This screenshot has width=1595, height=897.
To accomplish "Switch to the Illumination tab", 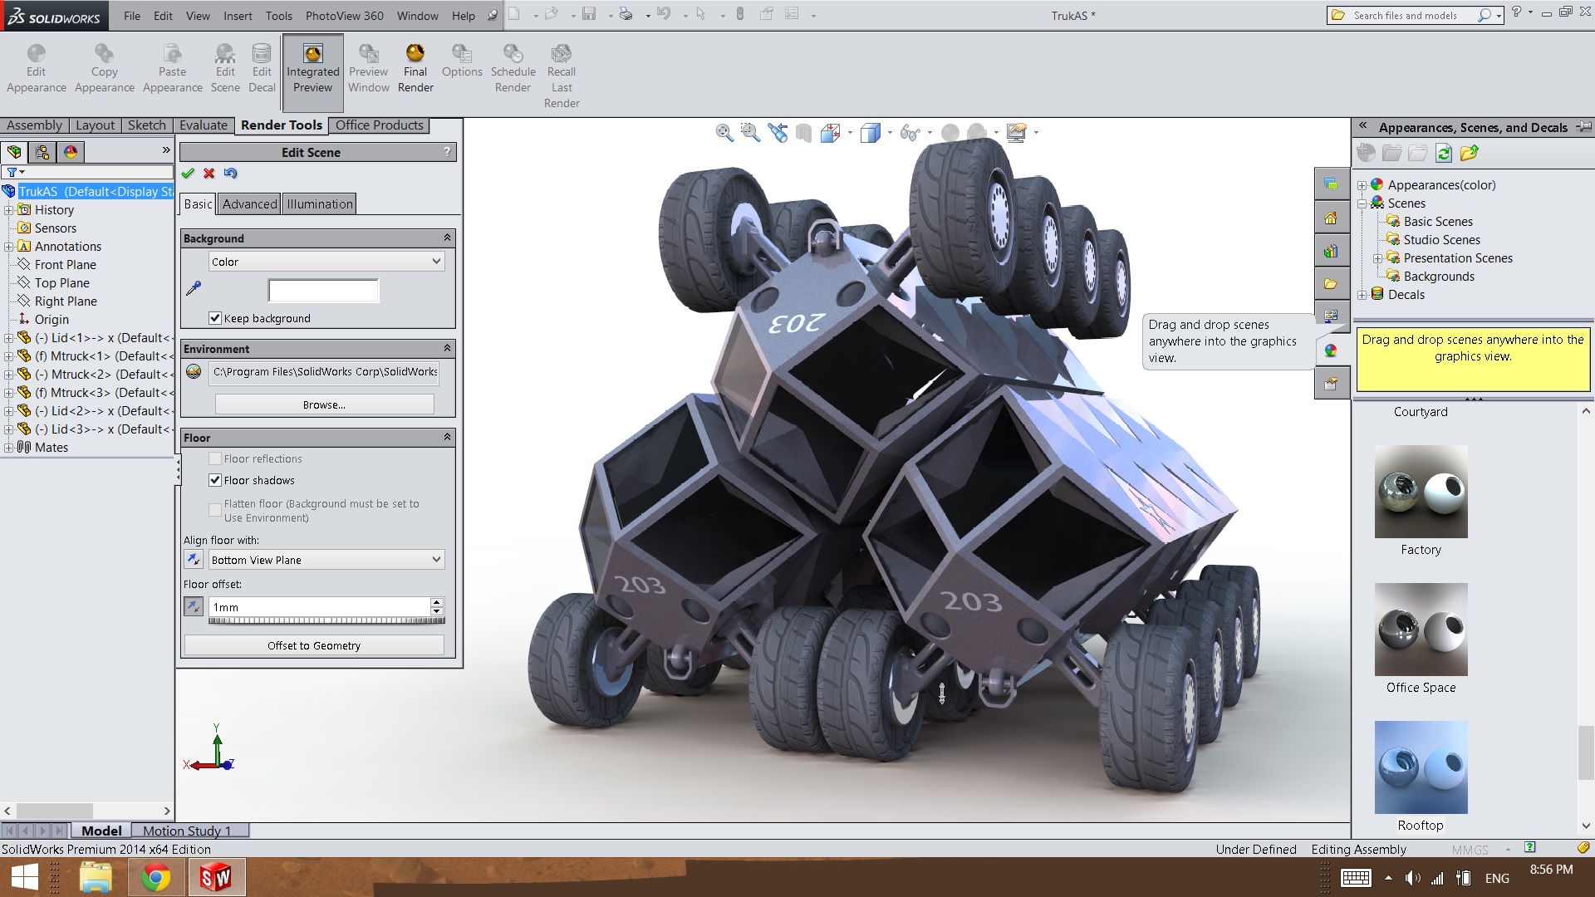I will click(320, 203).
